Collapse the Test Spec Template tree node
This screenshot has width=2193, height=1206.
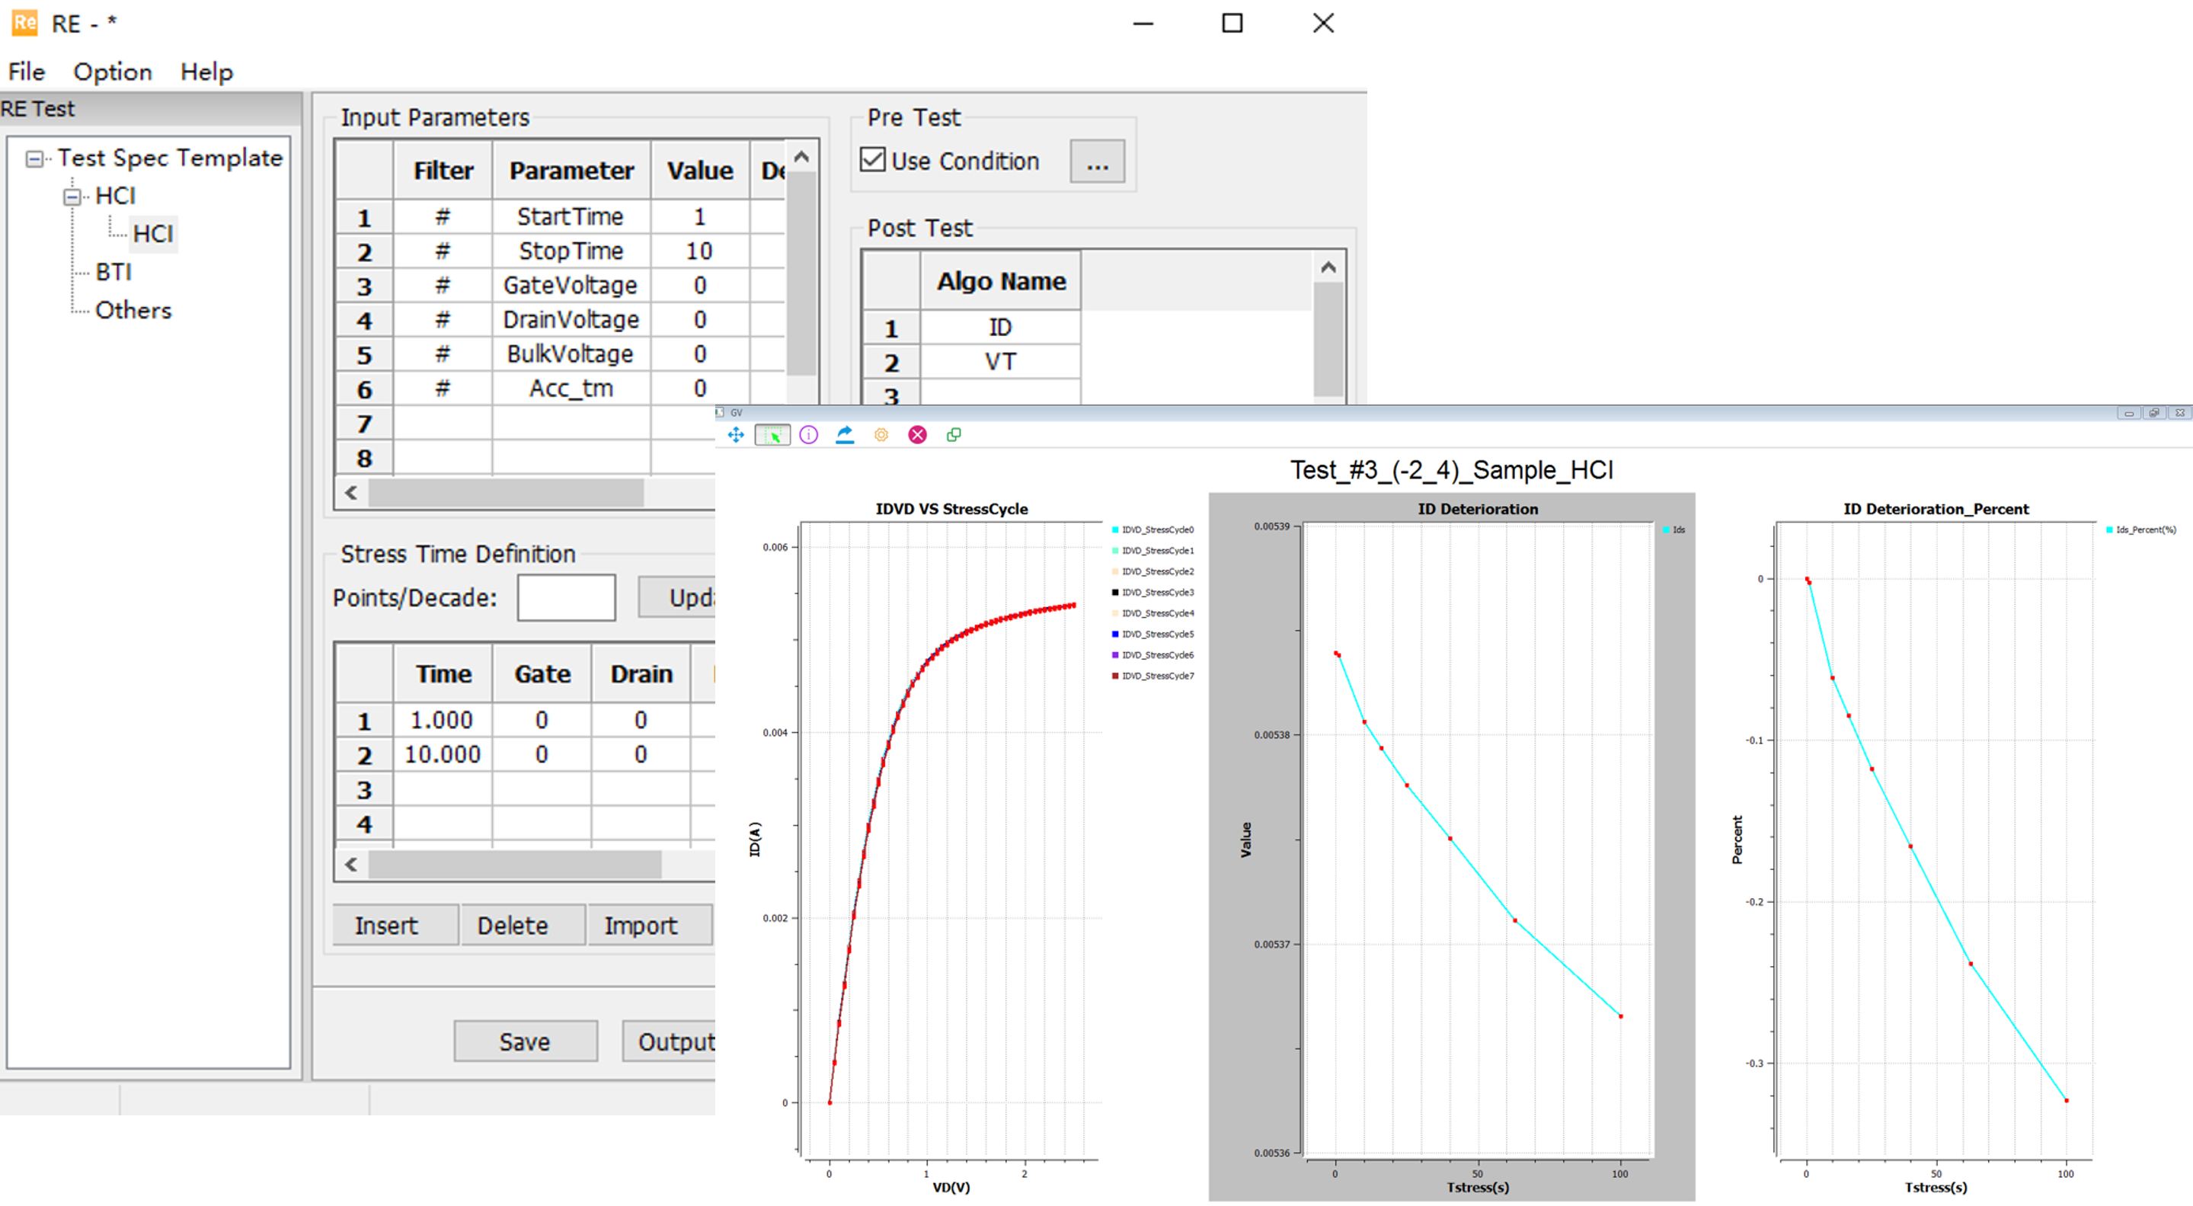click(34, 159)
